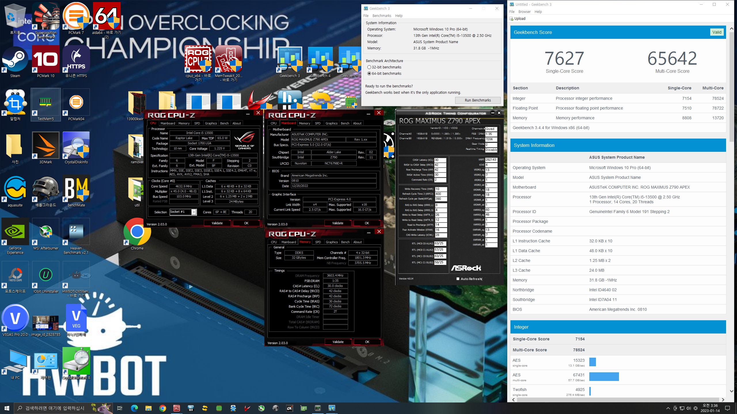Open the Benchmarks menu in Geekbench 3
Image resolution: width=737 pixels, height=414 pixels.
coord(382,16)
